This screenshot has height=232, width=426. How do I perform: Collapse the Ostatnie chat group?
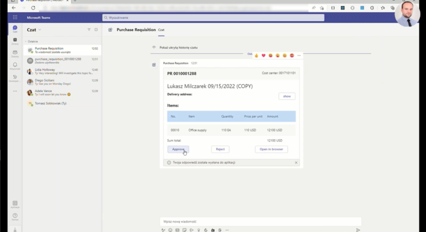32,41
